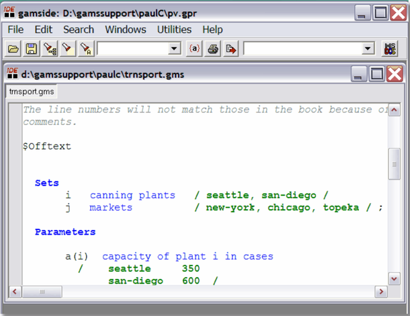Open the model library icon at toolbar end
410x316 pixels.
(x=390, y=48)
